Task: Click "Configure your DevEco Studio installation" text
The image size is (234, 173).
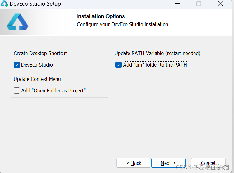Action: 123,24
